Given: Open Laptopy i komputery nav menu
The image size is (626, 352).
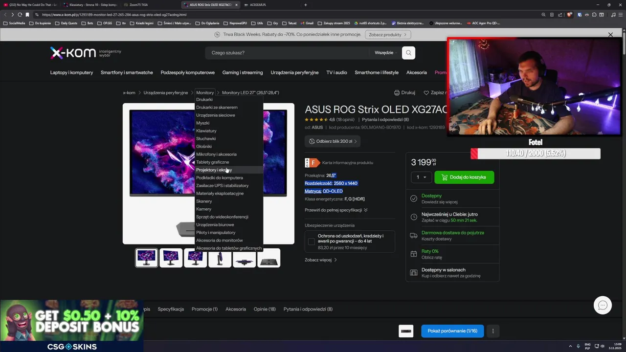Looking at the screenshot, I should [x=71, y=72].
